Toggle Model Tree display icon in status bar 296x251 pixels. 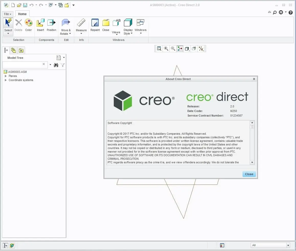5,246
